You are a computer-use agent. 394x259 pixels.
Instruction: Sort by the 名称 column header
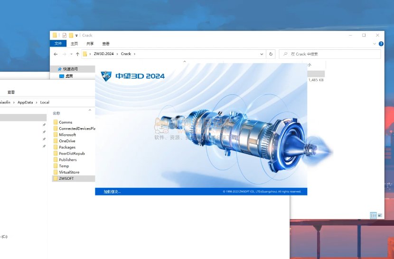pyautogui.click(x=56, y=113)
